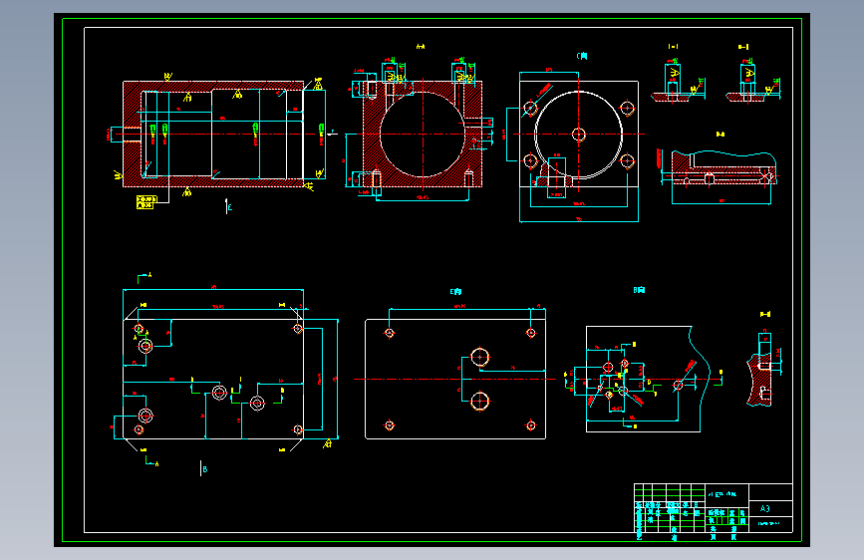Screen dimensions: 864x560
Task: Click the upper large hole in the E-direction view
Action: [480, 357]
